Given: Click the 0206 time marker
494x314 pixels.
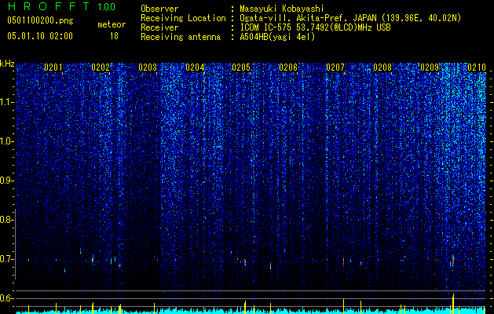Looking at the screenshot, I should 288,67.
